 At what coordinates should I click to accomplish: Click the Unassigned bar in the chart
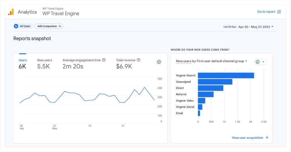pyautogui.click(x=215, y=82)
